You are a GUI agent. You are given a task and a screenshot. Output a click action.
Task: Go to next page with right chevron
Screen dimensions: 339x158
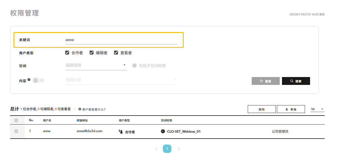tap(179, 149)
